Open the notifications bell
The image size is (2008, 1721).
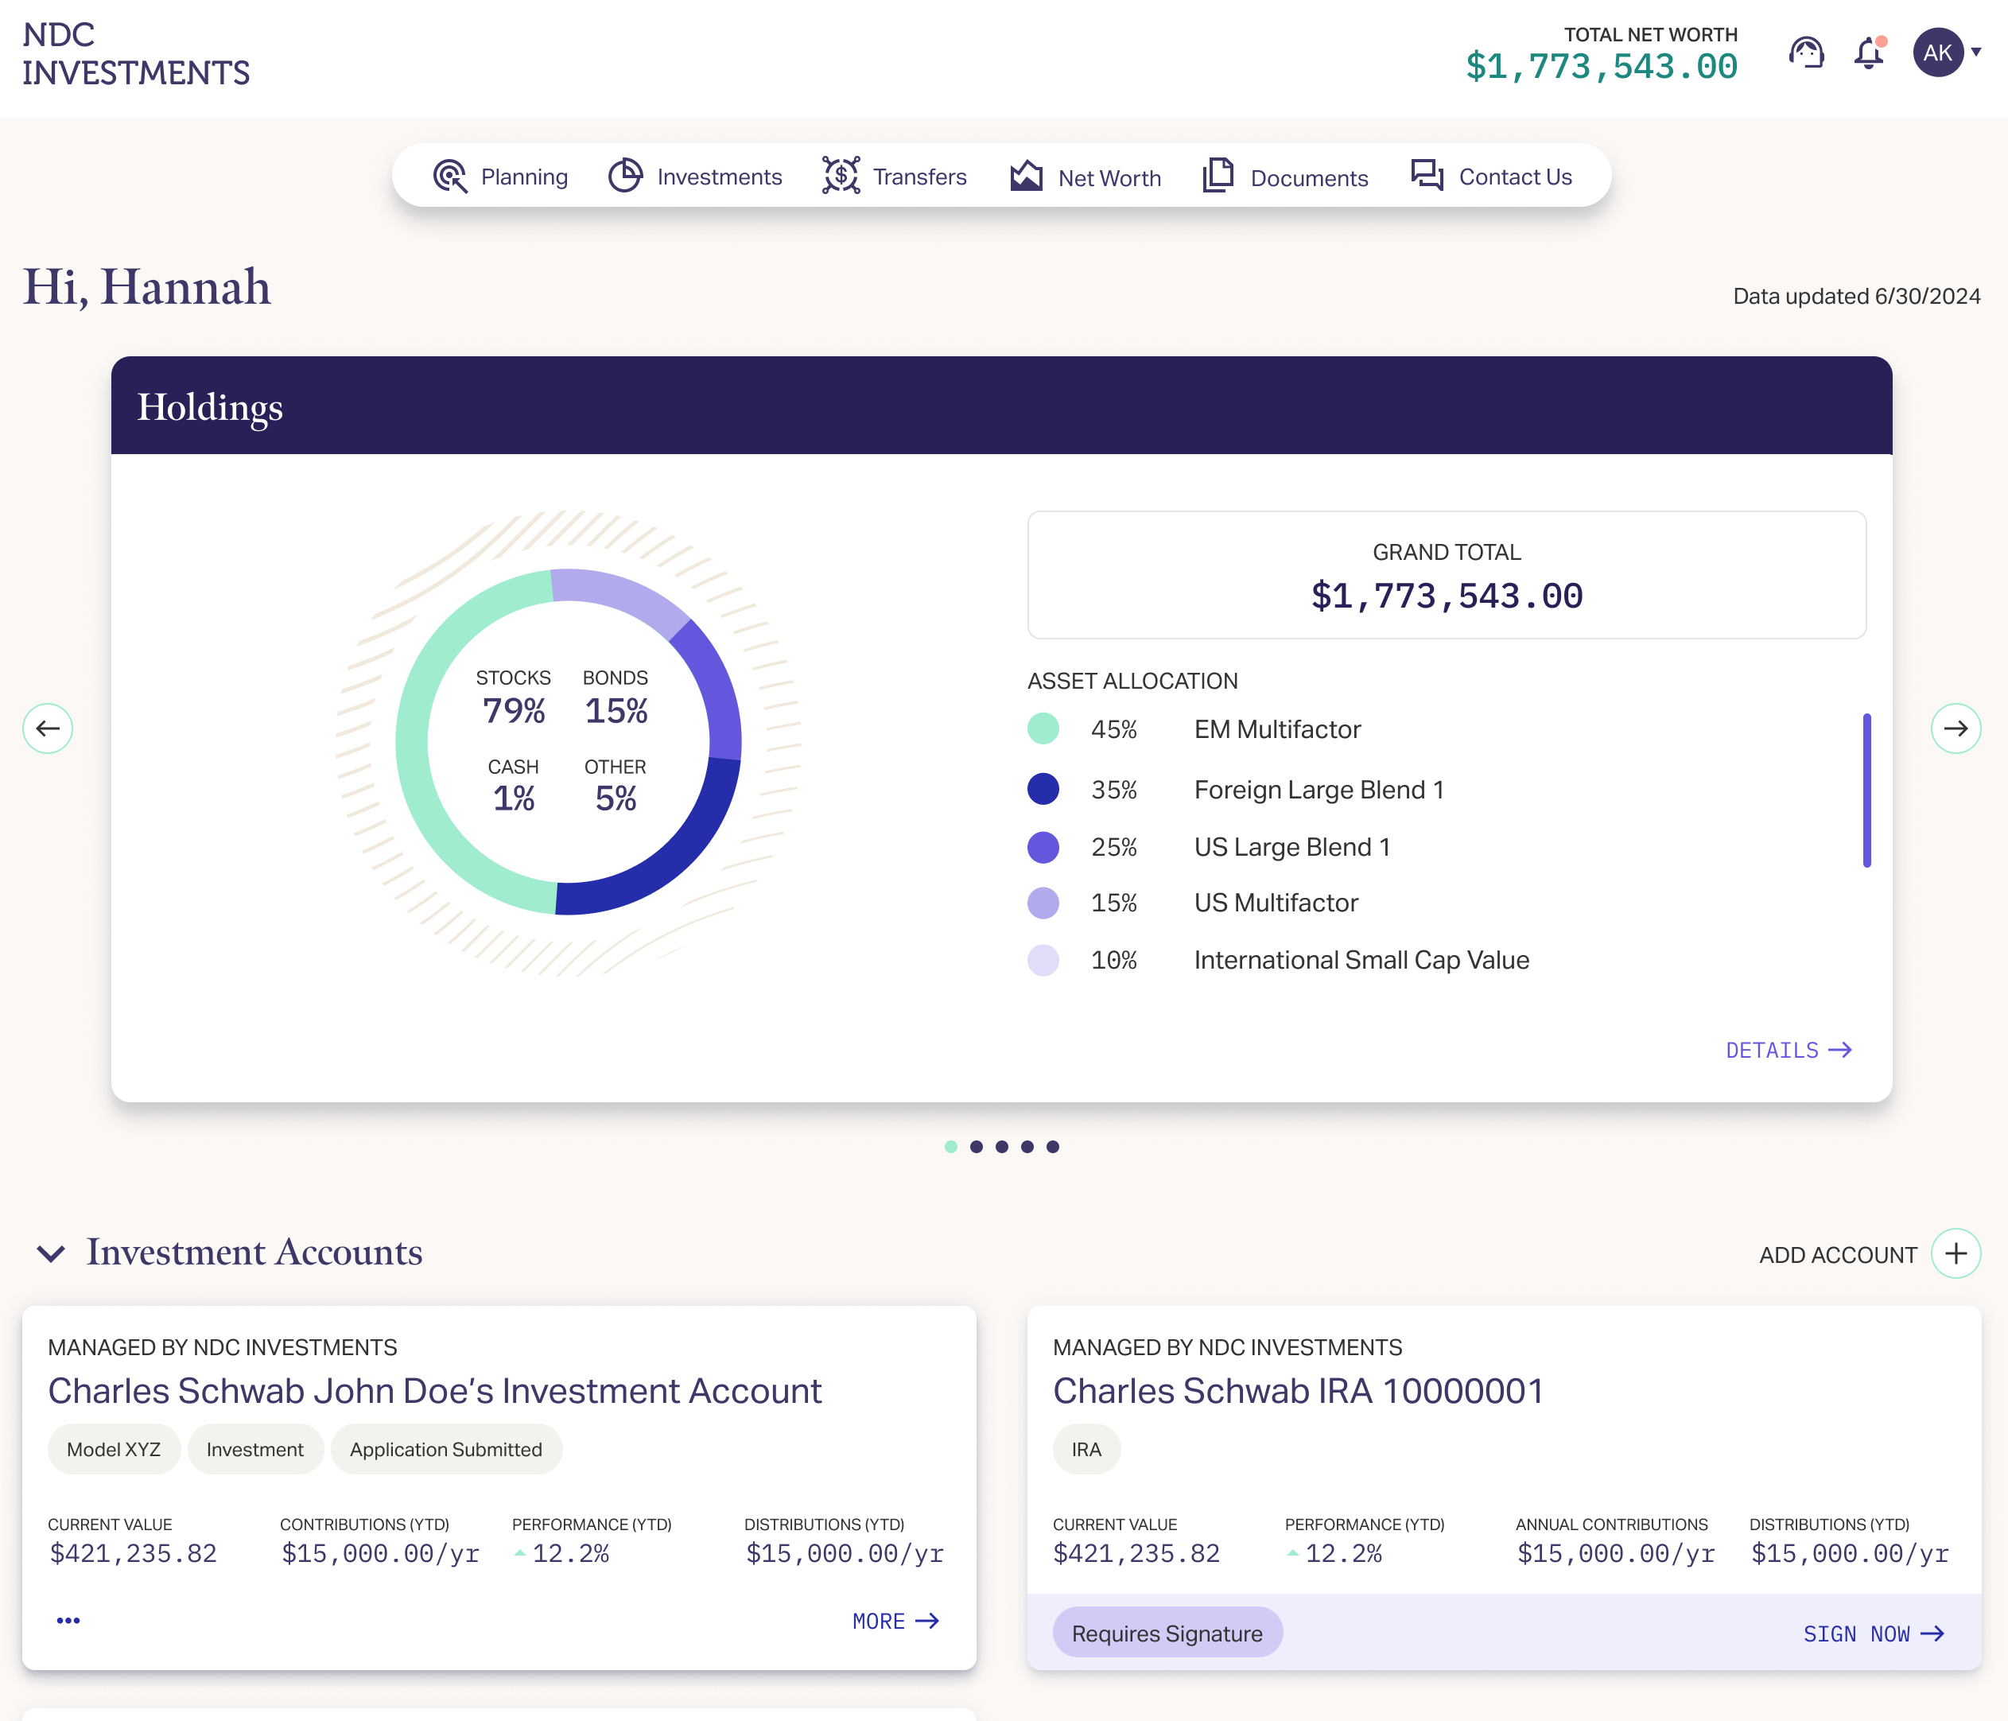pos(1869,53)
